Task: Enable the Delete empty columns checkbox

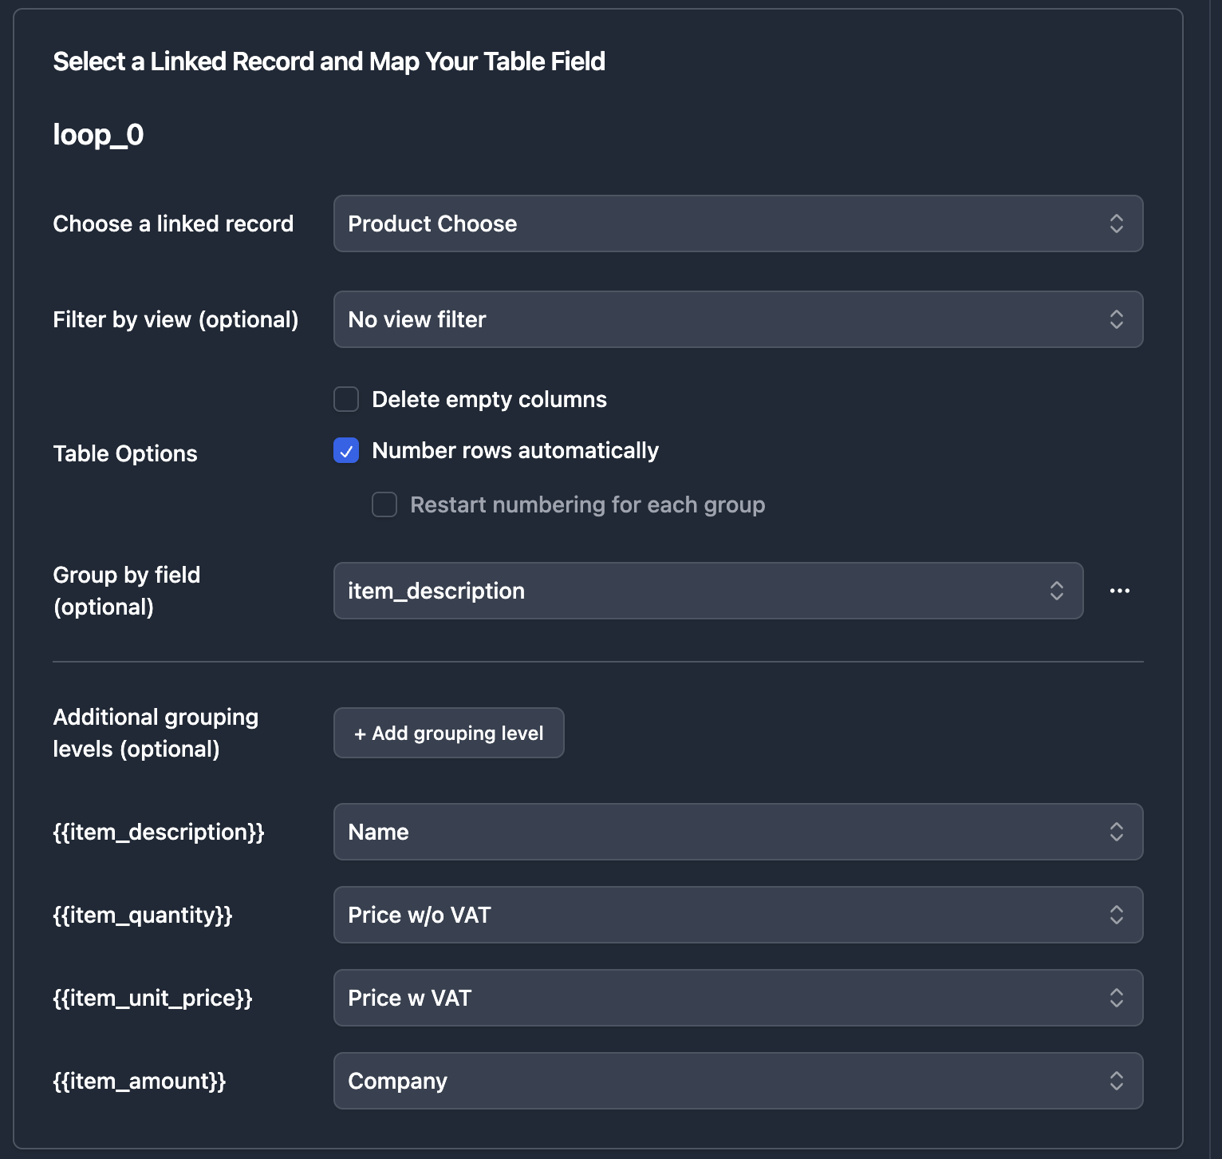Action: point(346,399)
